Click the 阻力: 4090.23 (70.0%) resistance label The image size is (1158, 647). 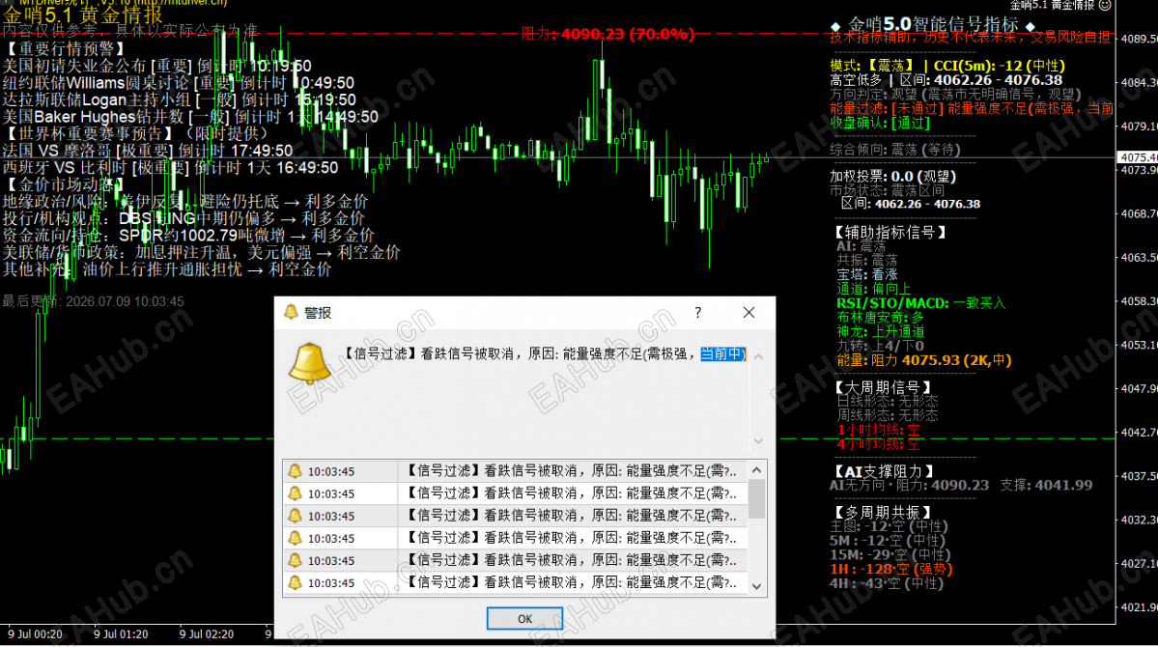pyautogui.click(x=607, y=34)
